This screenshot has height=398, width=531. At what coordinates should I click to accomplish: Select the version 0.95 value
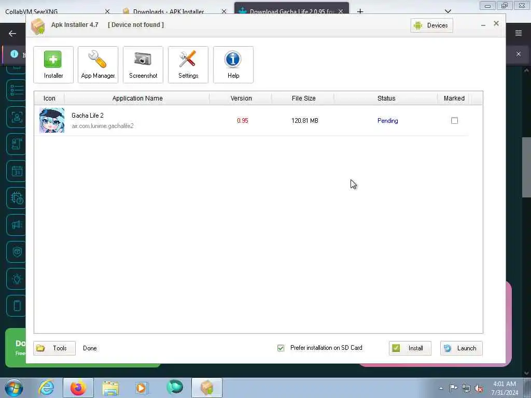tap(243, 120)
